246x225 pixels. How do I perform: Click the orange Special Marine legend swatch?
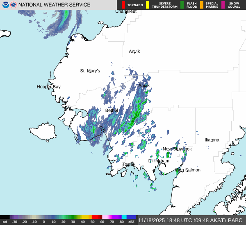(201, 5)
